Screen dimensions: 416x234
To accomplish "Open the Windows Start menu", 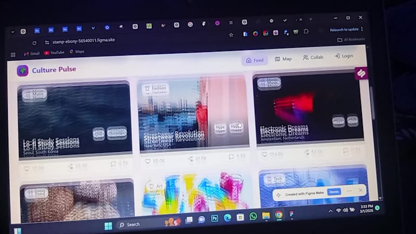I will pyautogui.click(x=108, y=226).
